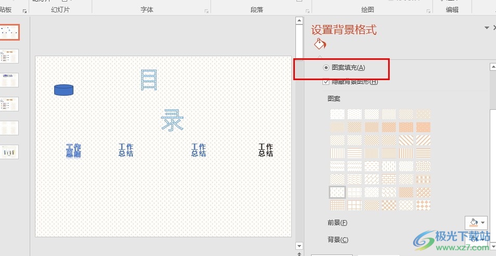Pick the wave pattern swatch

[x=354, y=179]
